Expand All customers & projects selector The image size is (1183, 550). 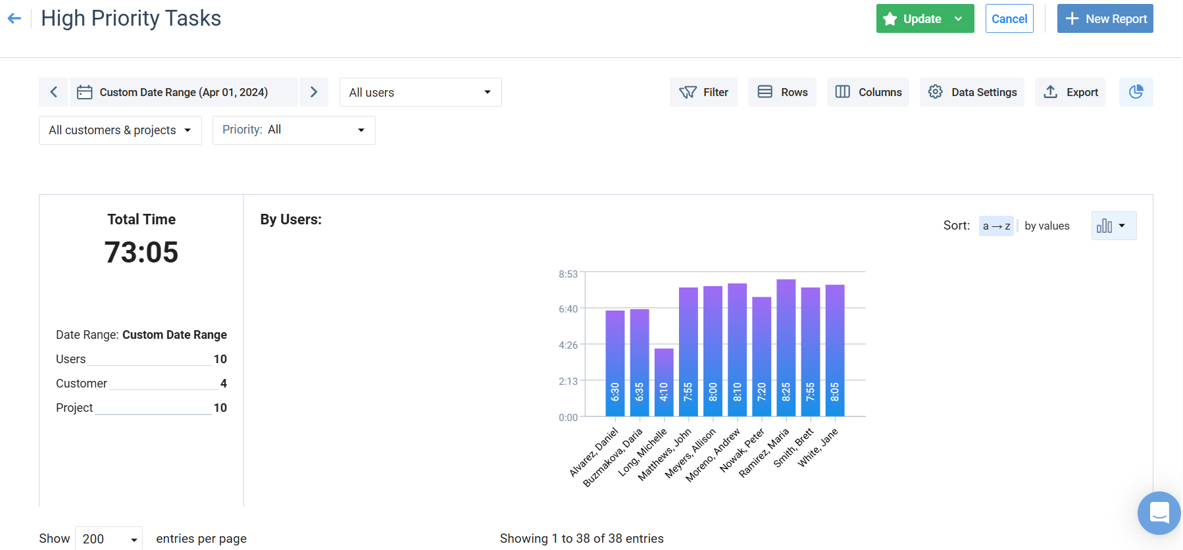tap(120, 130)
